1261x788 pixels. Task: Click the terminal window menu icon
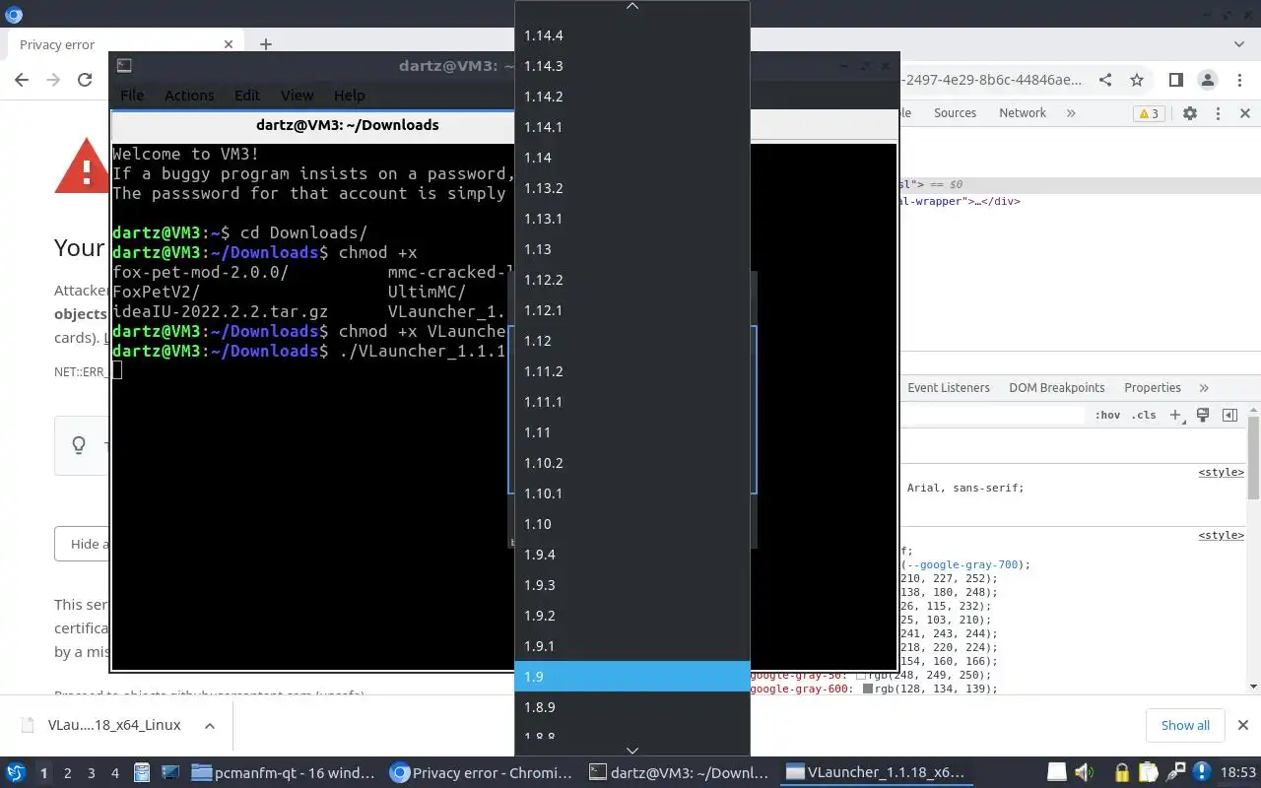click(124, 66)
